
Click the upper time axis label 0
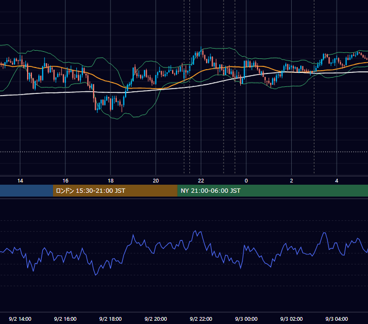tap(246, 181)
